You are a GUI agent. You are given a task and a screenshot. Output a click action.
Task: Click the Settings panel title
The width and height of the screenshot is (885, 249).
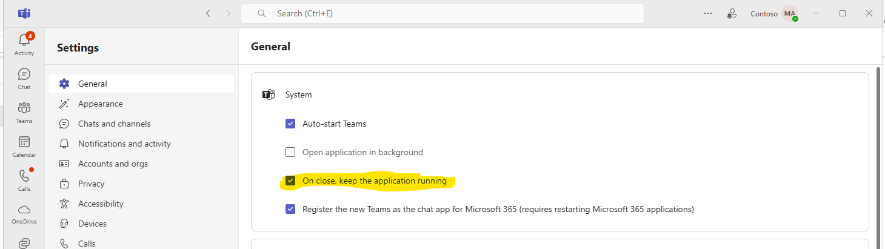(x=78, y=47)
